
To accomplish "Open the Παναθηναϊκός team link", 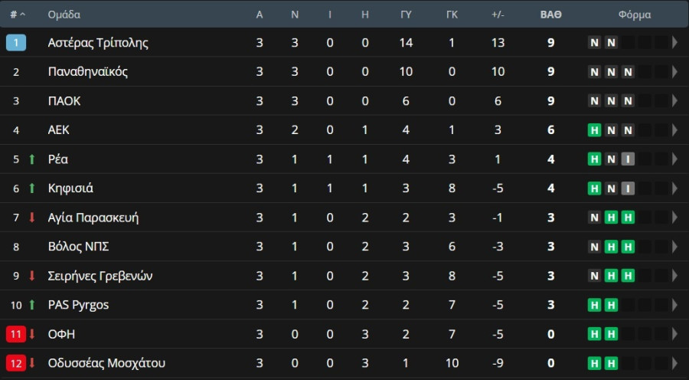I will coord(88,72).
